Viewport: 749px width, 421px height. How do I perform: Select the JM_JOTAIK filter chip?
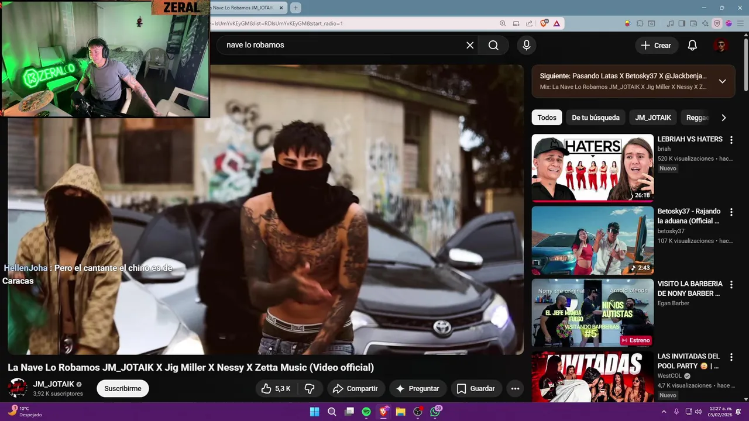[x=653, y=118]
